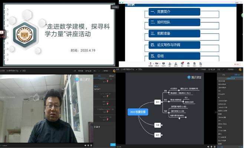Expand the microphone options arrow in meeting toolbar

tap(154, 64)
